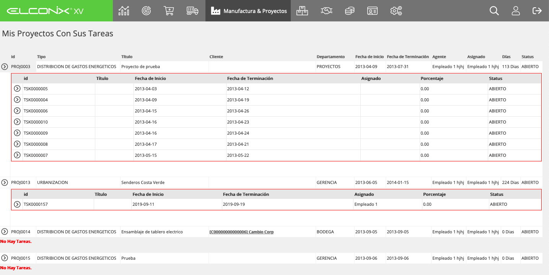Open the delivery truck module icon

192,11
